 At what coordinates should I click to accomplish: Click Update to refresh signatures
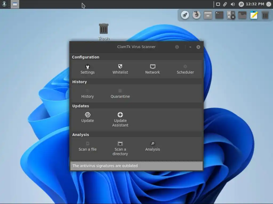coord(87,117)
